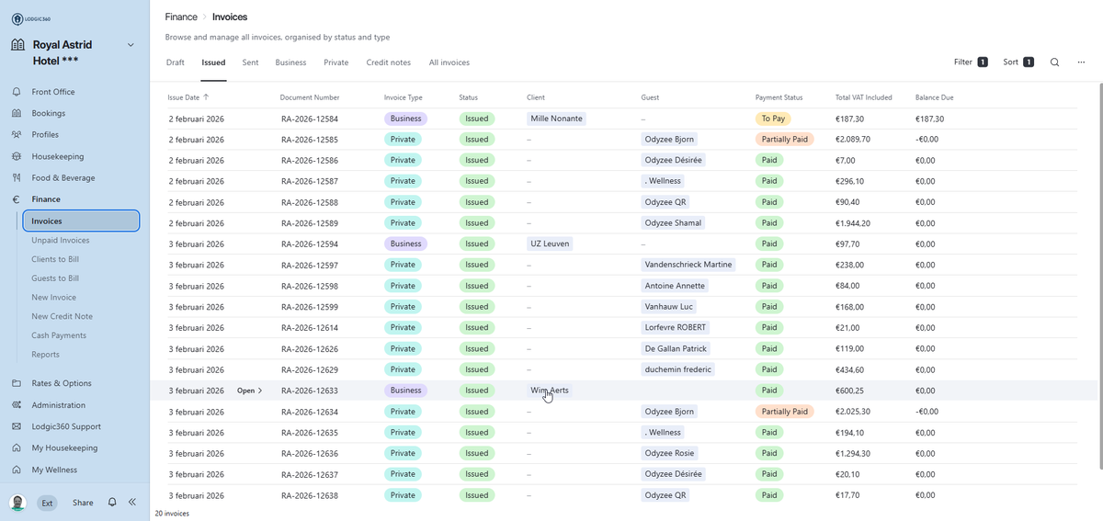Click the notifications bell icon
This screenshot has height=521, width=1103.
click(x=112, y=503)
